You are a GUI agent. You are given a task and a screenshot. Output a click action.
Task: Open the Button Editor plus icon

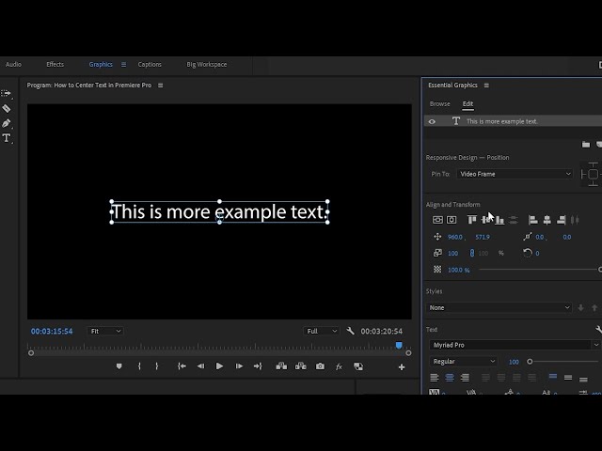402,366
